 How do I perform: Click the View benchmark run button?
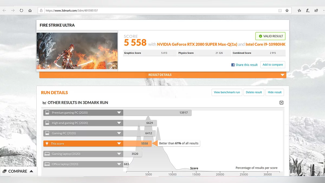pos(227,92)
